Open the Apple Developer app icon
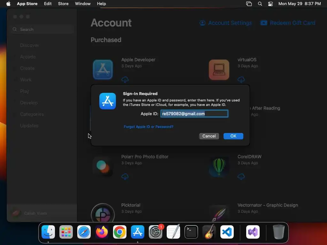 click(x=103, y=70)
